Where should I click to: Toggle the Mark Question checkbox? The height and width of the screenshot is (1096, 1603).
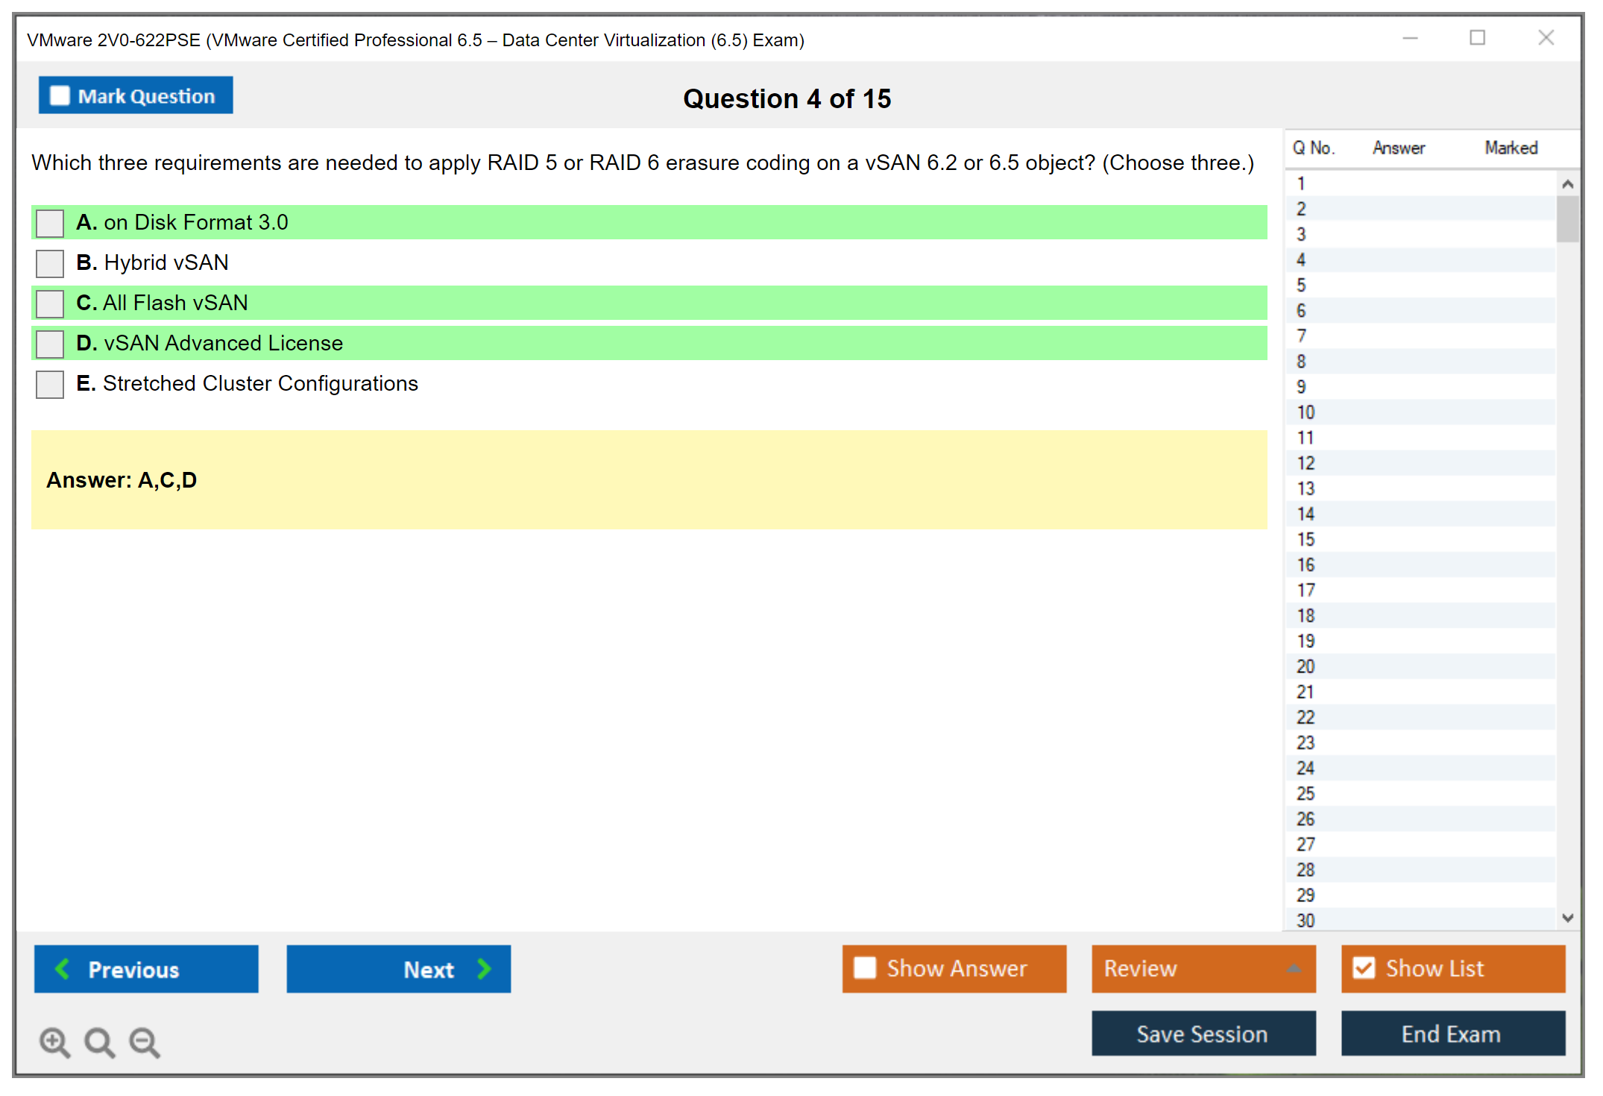(x=60, y=95)
